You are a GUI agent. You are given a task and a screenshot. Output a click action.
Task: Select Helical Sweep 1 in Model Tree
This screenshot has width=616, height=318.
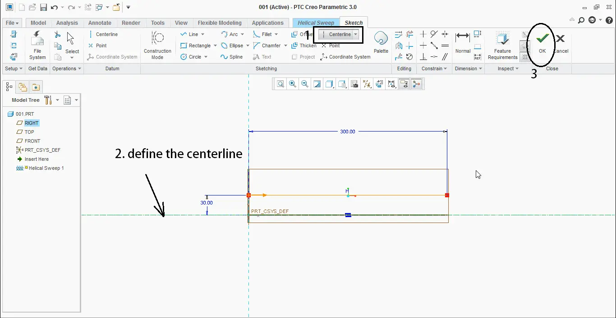(46, 168)
